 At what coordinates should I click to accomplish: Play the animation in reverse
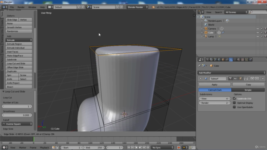(x=136, y=147)
